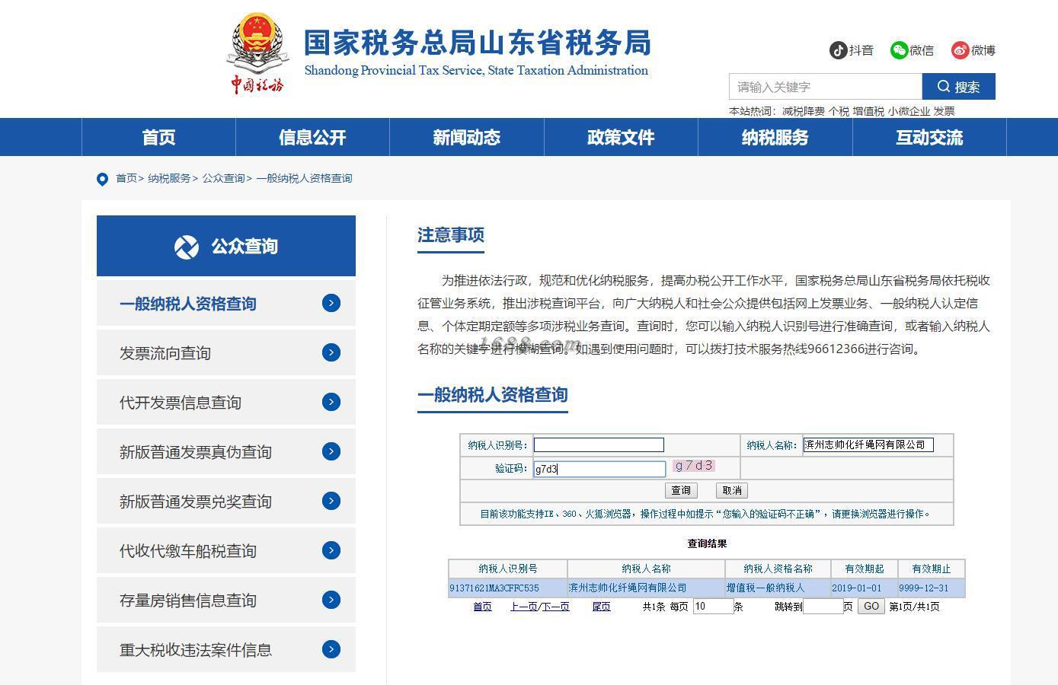Select 一般纳税人资格查询 in the sidebar
Image resolution: width=1058 pixels, height=685 pixels.
pyautogui.click(x=226, y=303)
